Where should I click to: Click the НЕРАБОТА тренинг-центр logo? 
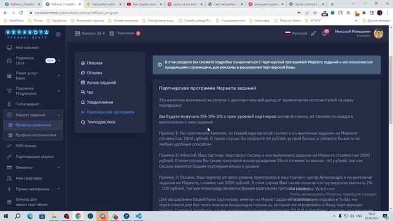tap(27, 34)
